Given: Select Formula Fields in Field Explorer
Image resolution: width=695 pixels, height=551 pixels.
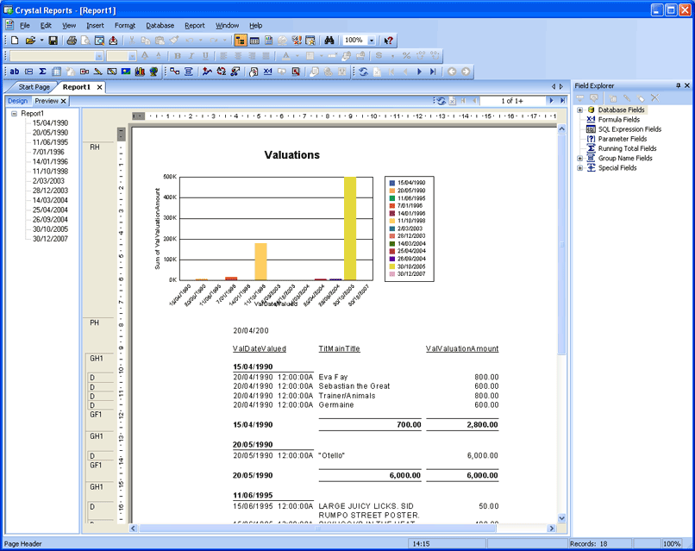Looking at the screenshot, I should (621, 120).
